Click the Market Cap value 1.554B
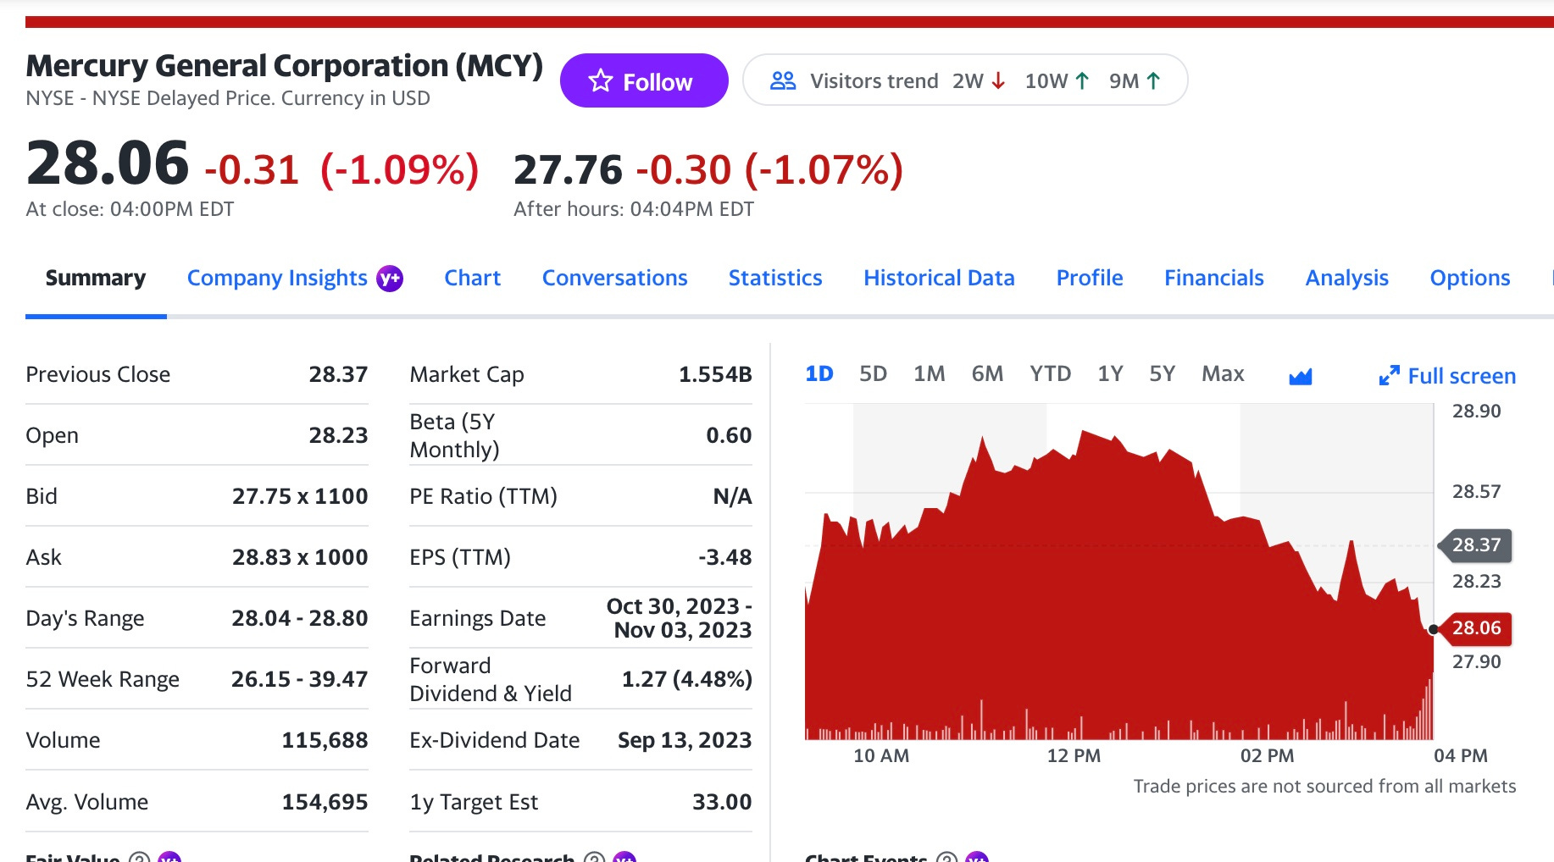Image resolution: width=1554 pixels, height=862 pixels. pyautogui.click(x=715, y=374)
